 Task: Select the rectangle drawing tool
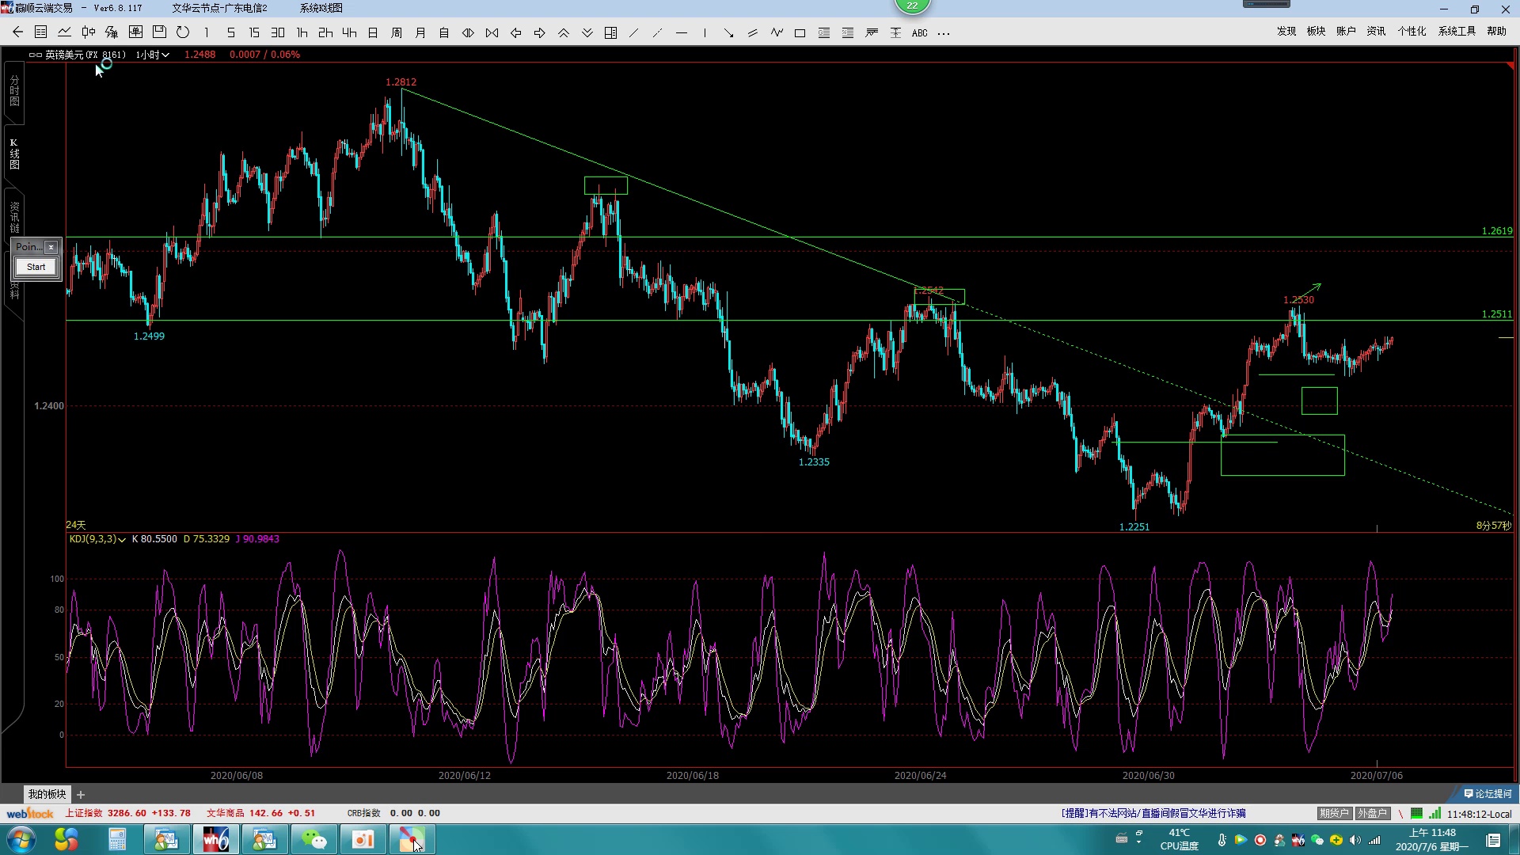point(800,33)
